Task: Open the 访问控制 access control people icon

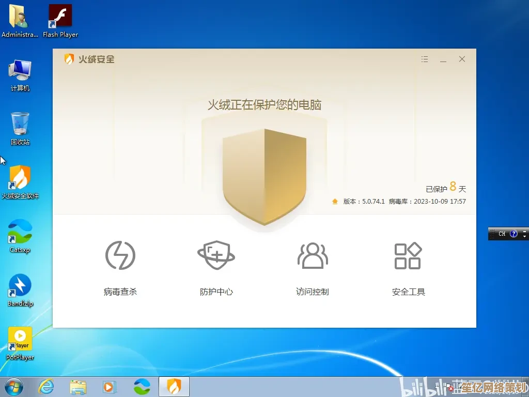Action: (x=312, y=255)
